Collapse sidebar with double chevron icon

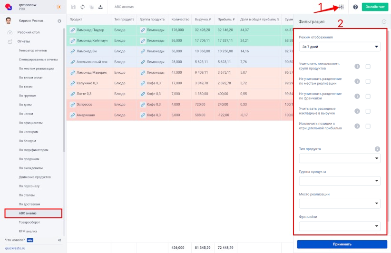pos(59,240)
